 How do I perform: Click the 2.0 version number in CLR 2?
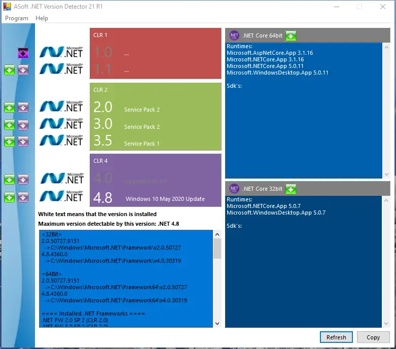[x=103, y=107]
